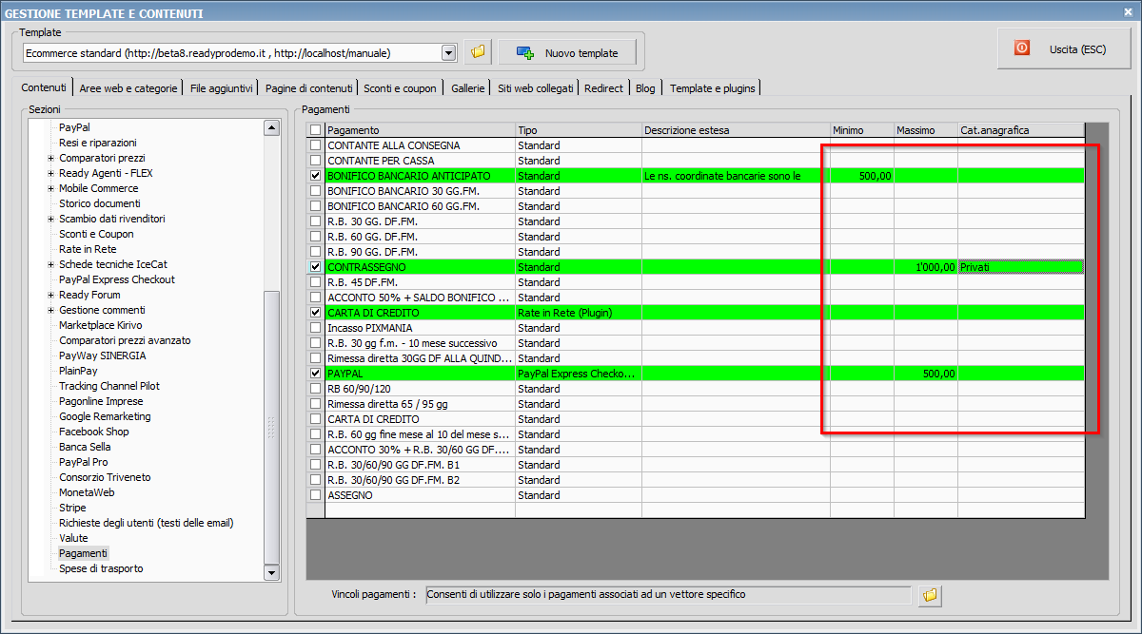Open the Gallerie tab
The image size is (1142, 634).
click(x=468, y=88)
